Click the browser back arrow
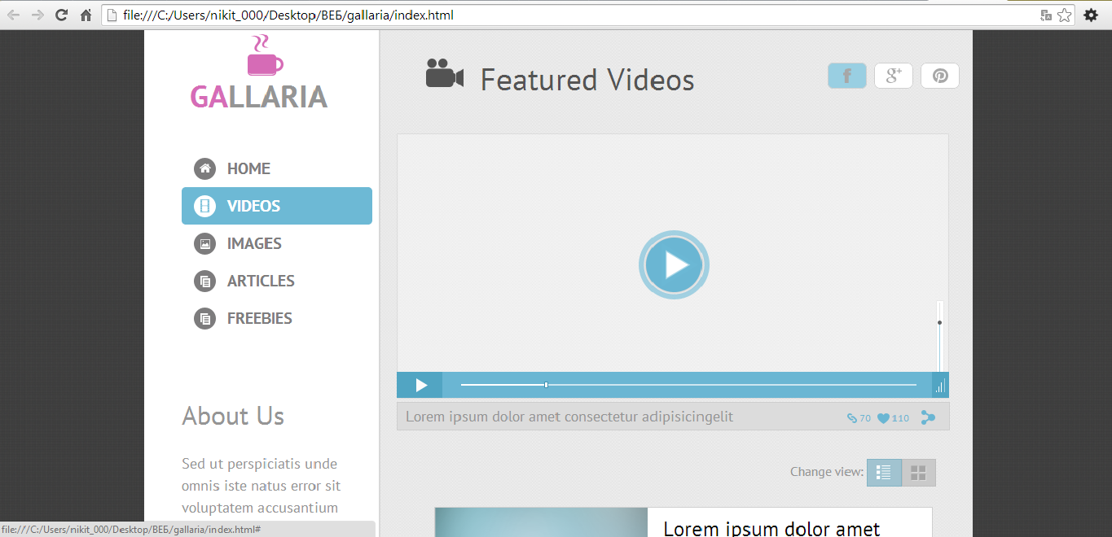The width and height of the screenshot is (1112, 537). [x=14, y=15]
